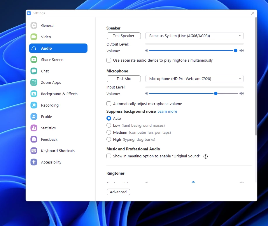
Task: Click the microphone volume mute icon
Action: tap(146, 93)
